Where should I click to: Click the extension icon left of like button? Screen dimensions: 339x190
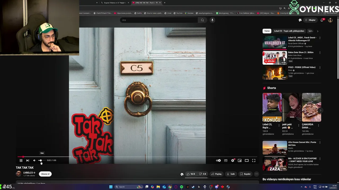tap(182, 174)
